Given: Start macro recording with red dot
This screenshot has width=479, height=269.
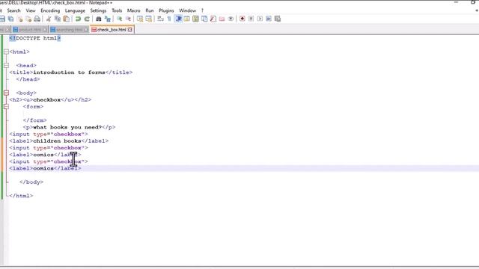Looking at the screenshot, I should click(242, 19).
